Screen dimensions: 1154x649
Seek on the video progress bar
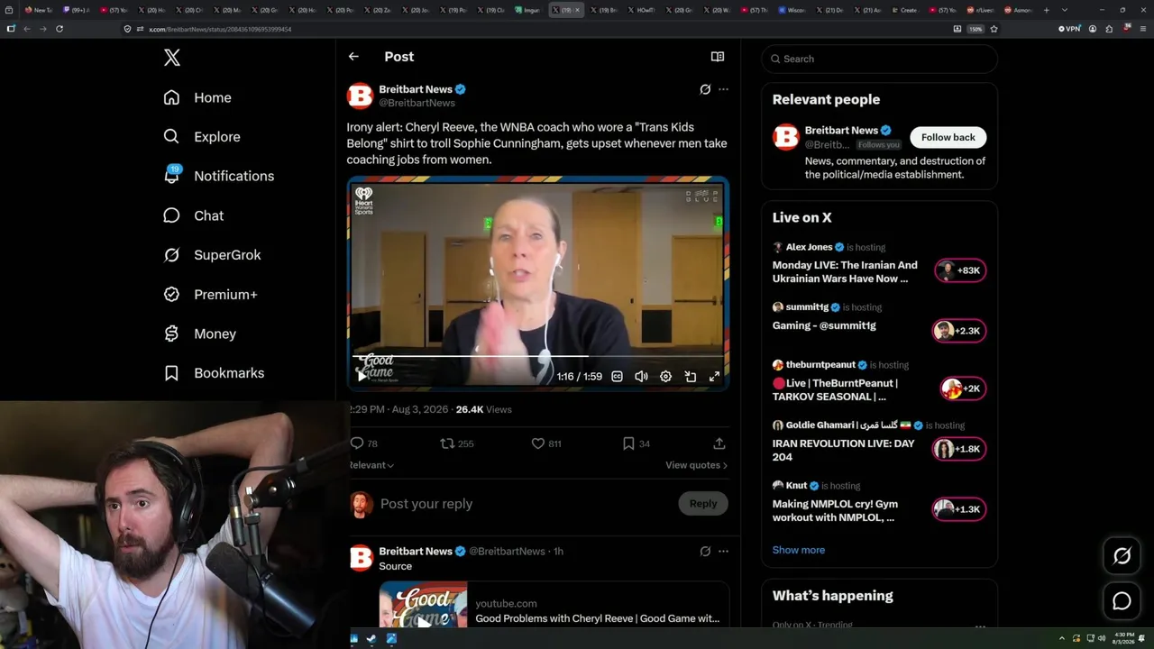coord(538,356)
